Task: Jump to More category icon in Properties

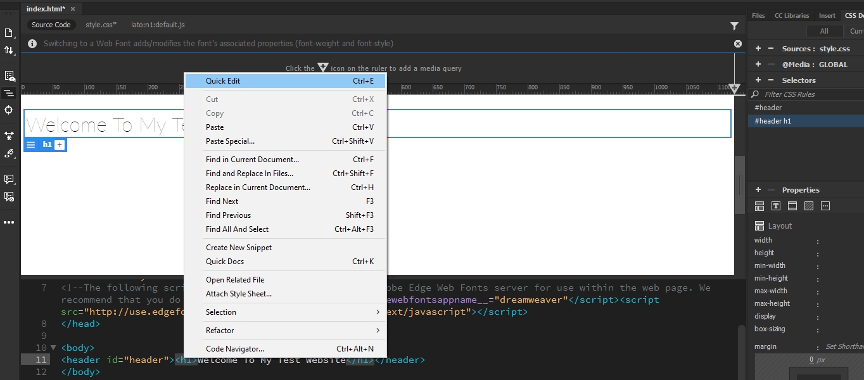Action: (x=825, y=206)
